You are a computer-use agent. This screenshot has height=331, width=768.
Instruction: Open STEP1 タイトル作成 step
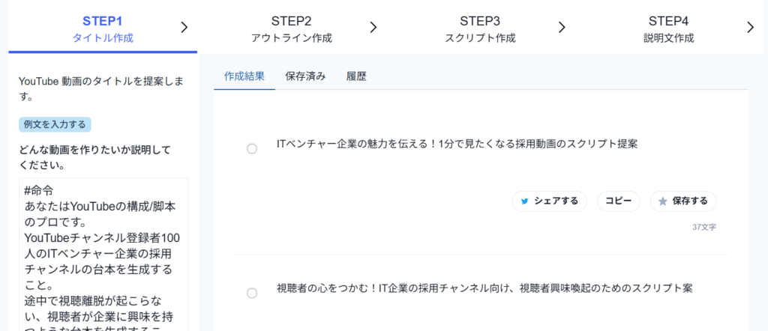[103, 28]
